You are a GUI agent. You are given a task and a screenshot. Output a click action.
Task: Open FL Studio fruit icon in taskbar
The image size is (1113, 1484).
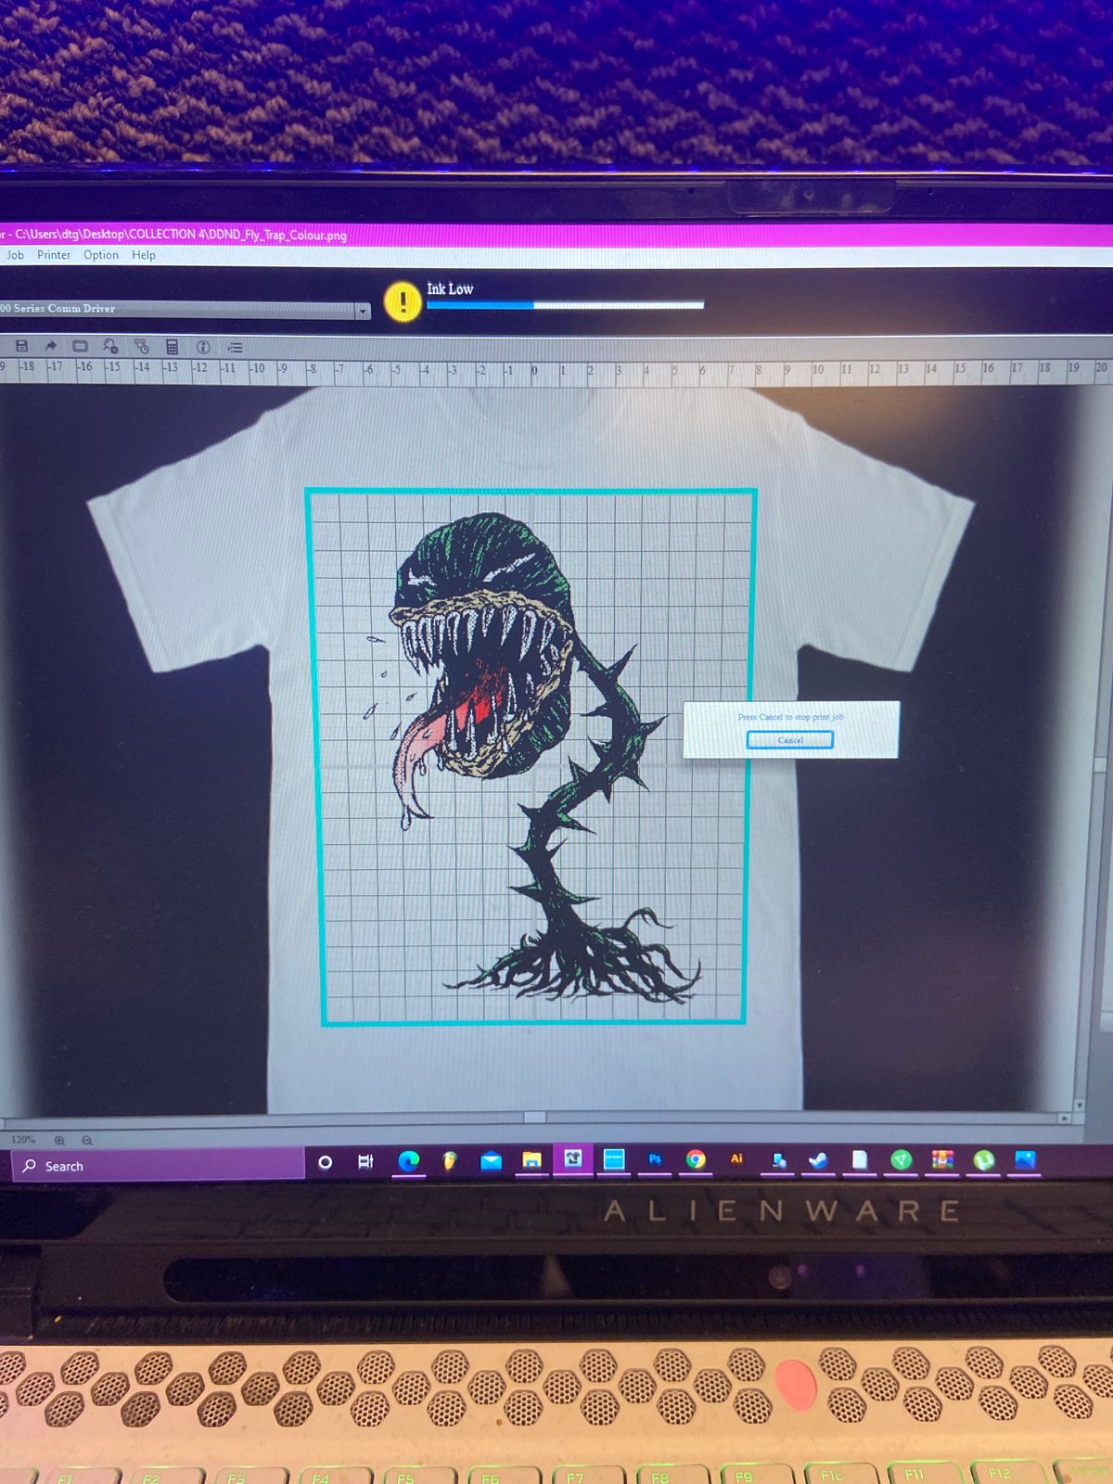tap(449, 1160)
